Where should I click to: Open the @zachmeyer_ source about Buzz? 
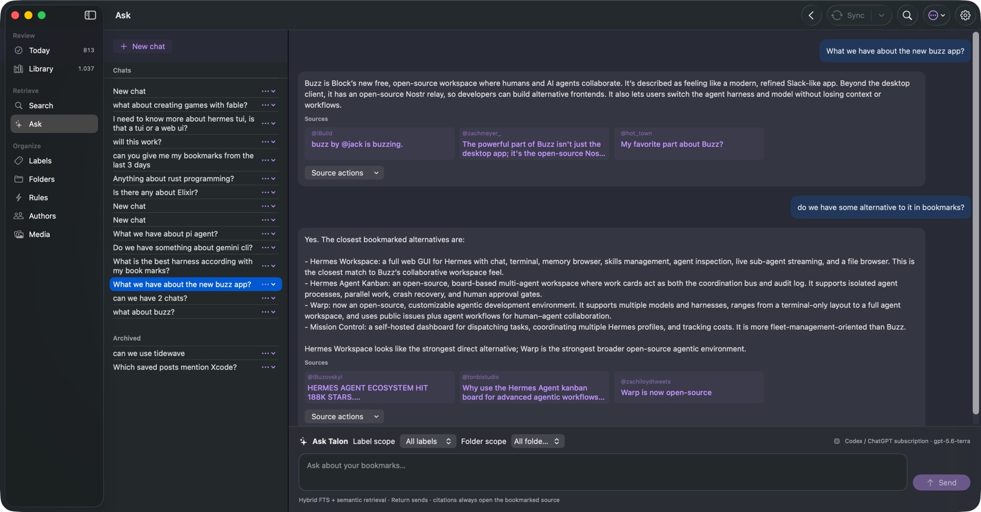coord(534,144)
